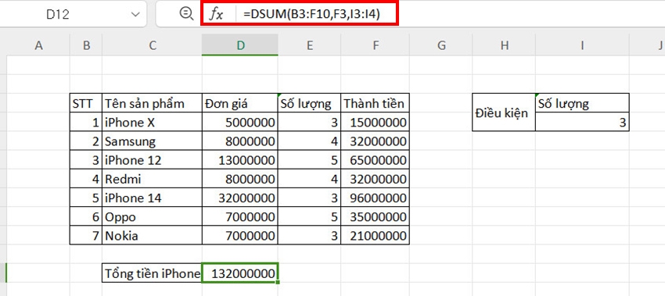Screen dimensions: 665x296
Task: Click the 32000000 unit price for iPhone 14
Action: pos(240,198)
